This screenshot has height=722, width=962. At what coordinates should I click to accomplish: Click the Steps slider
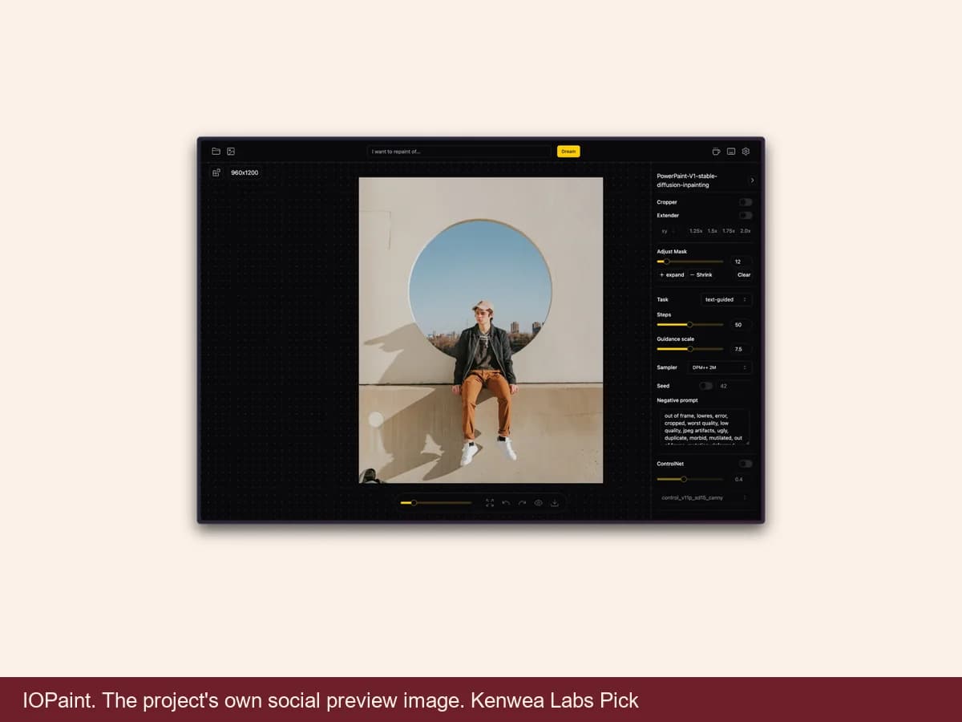click(690, 325)
